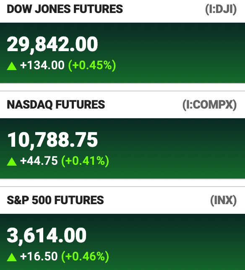The image size is (245, 270).
Task: Select the (I:COMPX) ticker symbol
Action: 209,105
